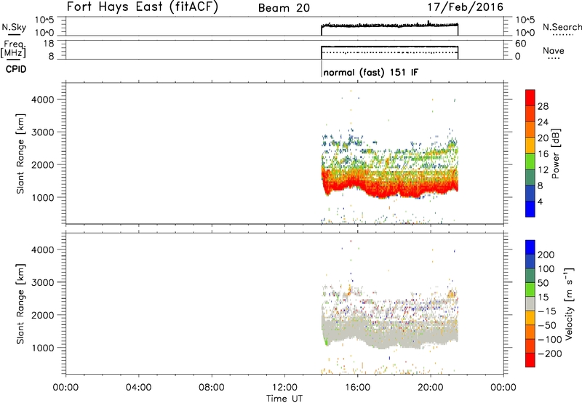The image size is (582, 403).
Task: Click the 'N.Sky' legend label
Action: pos(14,27)
